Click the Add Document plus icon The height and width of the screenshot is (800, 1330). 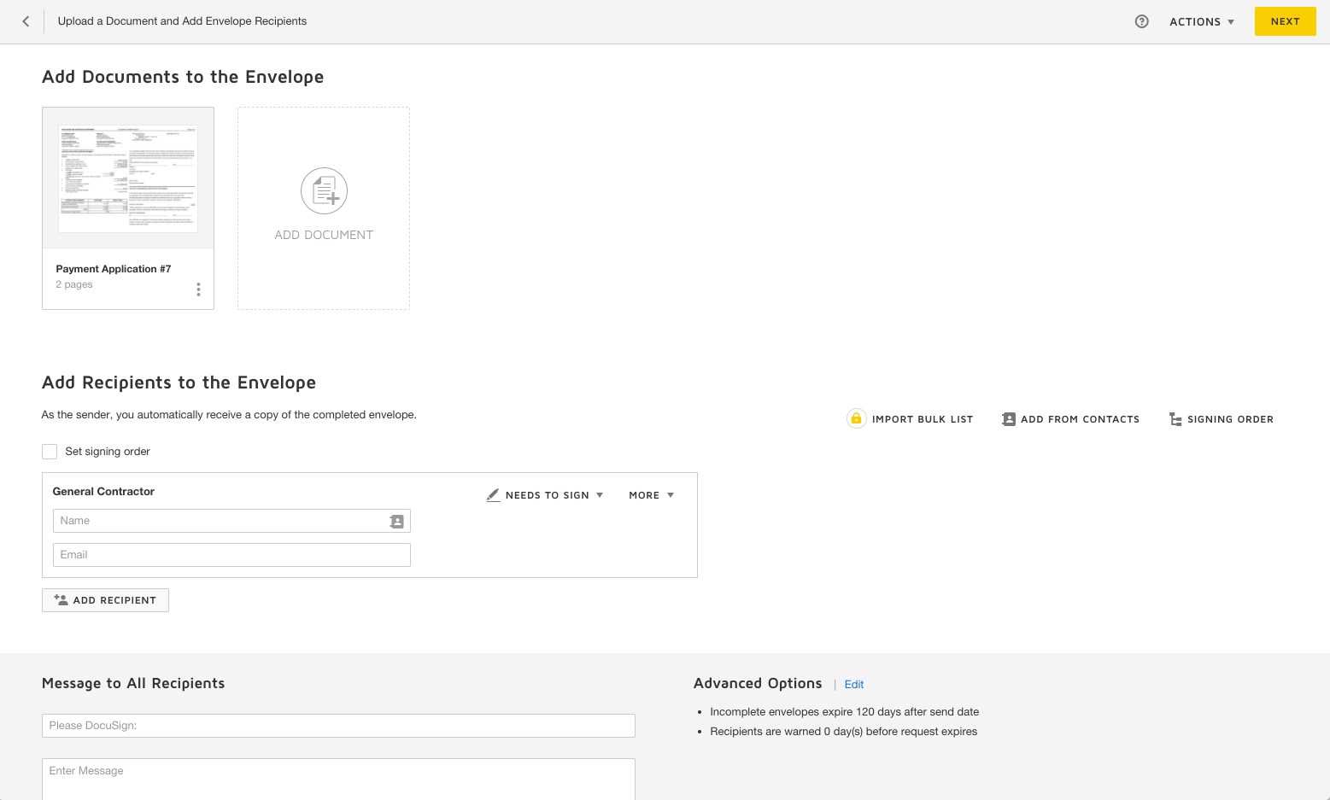click(x=324, y=191)
